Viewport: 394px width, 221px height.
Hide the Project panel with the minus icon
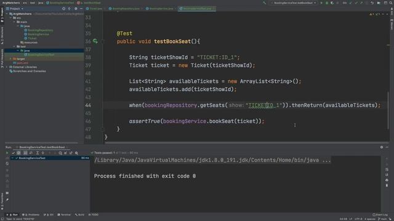point(81,9)
